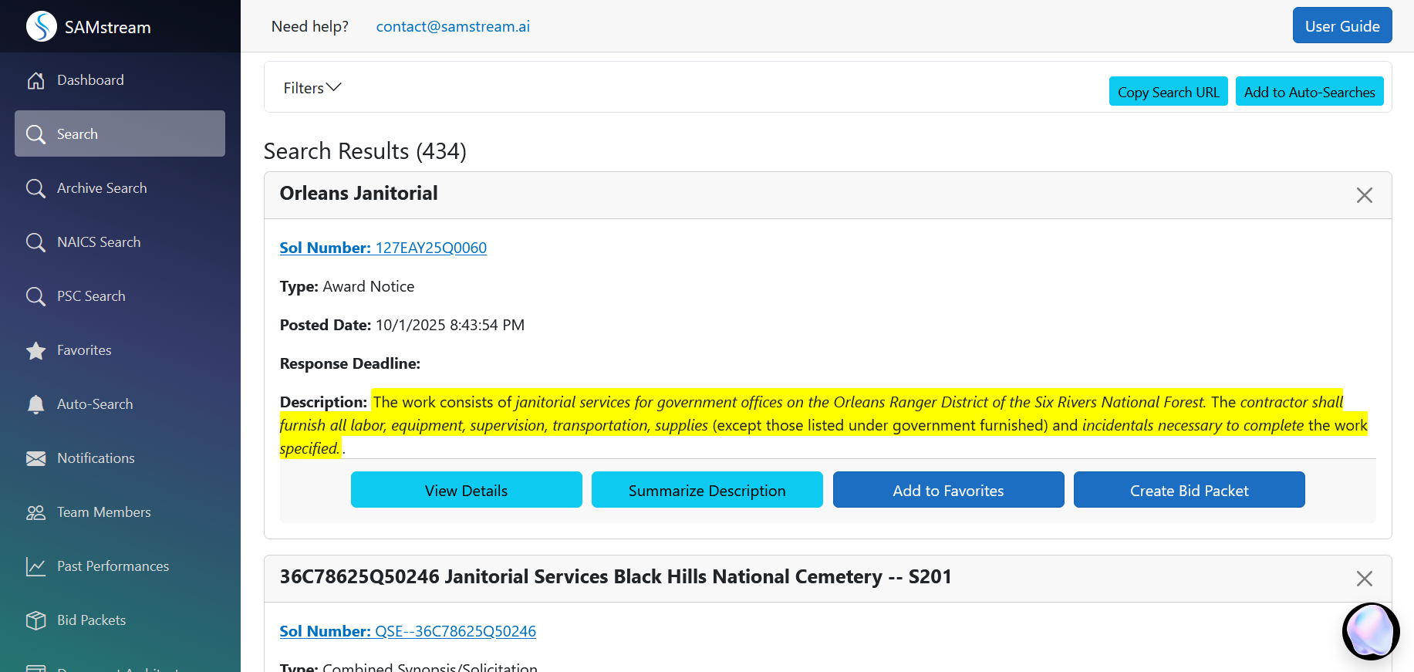Go to Archive Search page
1414x672 pixels.
tap(101, 188)
